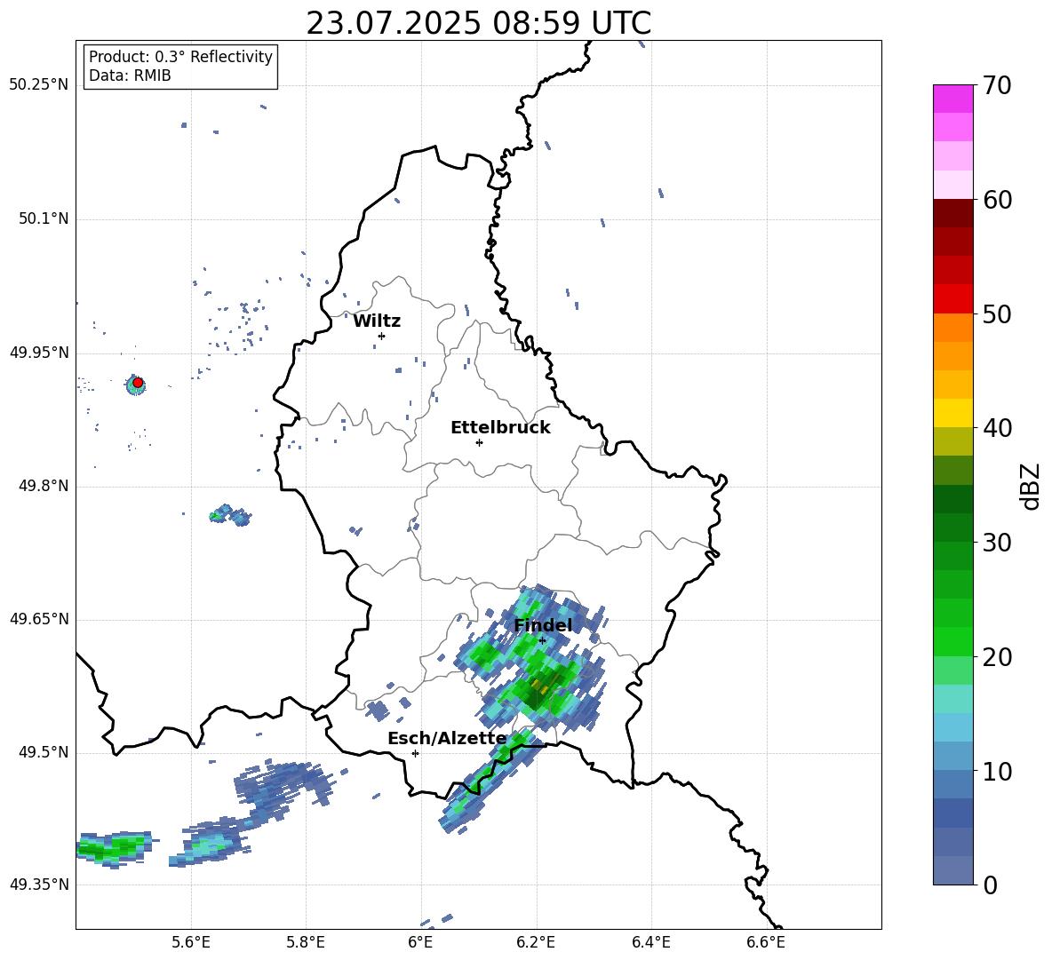Screen dimensions: 1052x960
Task: Click the Ettelbruck city label
Action: click(500, 428)
